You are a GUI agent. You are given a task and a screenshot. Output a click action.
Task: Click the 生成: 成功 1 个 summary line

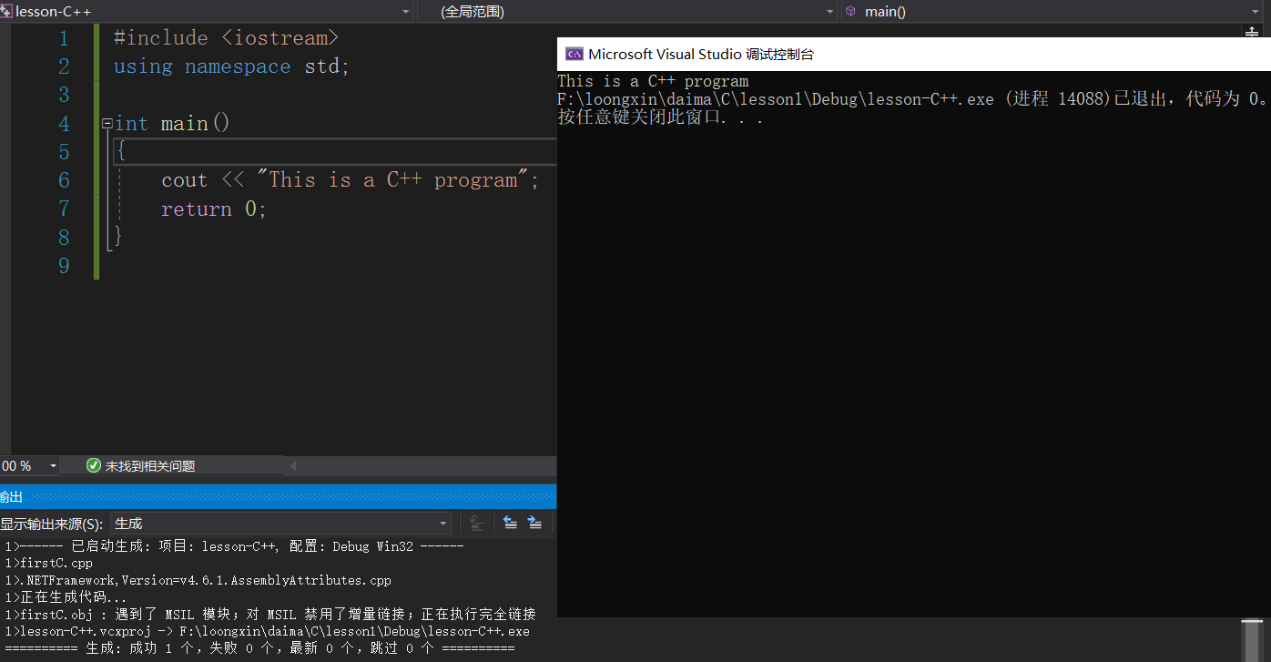(x=259, y=648)
